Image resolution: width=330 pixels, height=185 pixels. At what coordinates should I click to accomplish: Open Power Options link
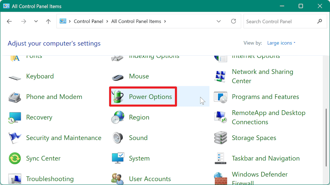[x=150, y=97]
